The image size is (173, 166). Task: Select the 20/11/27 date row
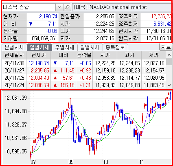tap(84, 70)
